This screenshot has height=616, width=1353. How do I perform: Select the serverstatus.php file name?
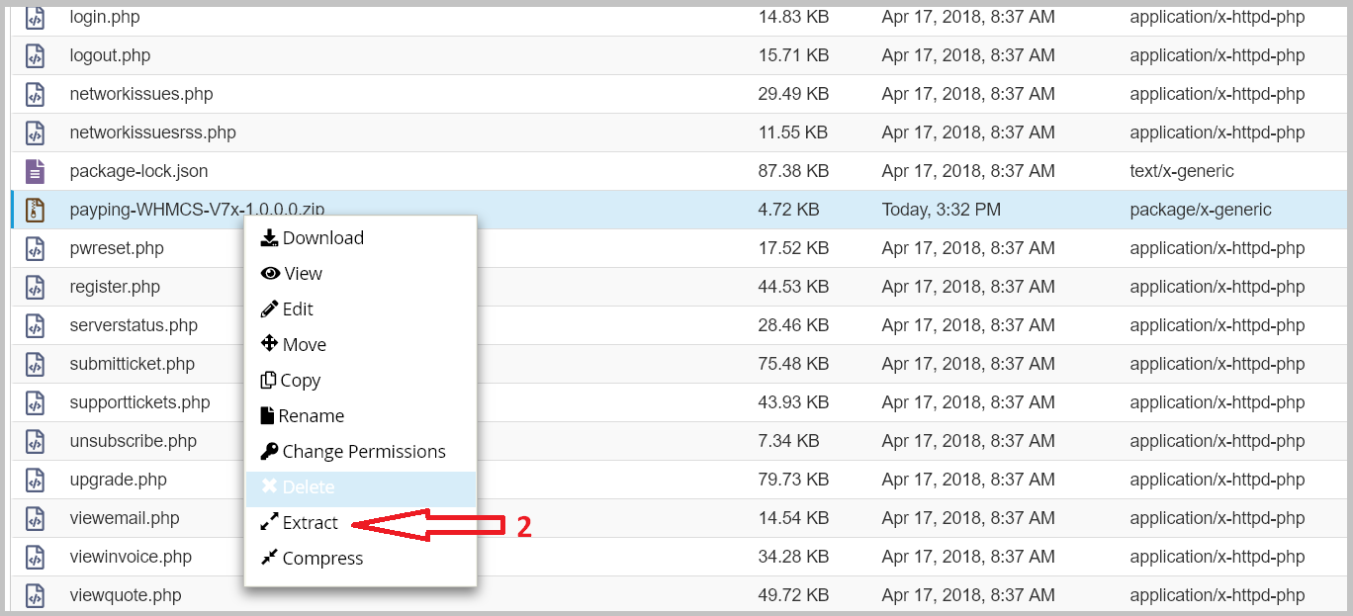pyautogui.click(x=134, y=326)
